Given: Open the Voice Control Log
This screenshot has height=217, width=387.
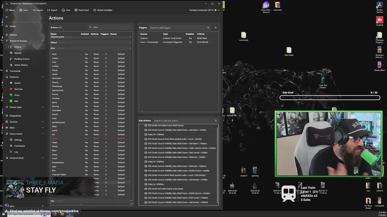Looking at the screenshot, I should [16, 152].
